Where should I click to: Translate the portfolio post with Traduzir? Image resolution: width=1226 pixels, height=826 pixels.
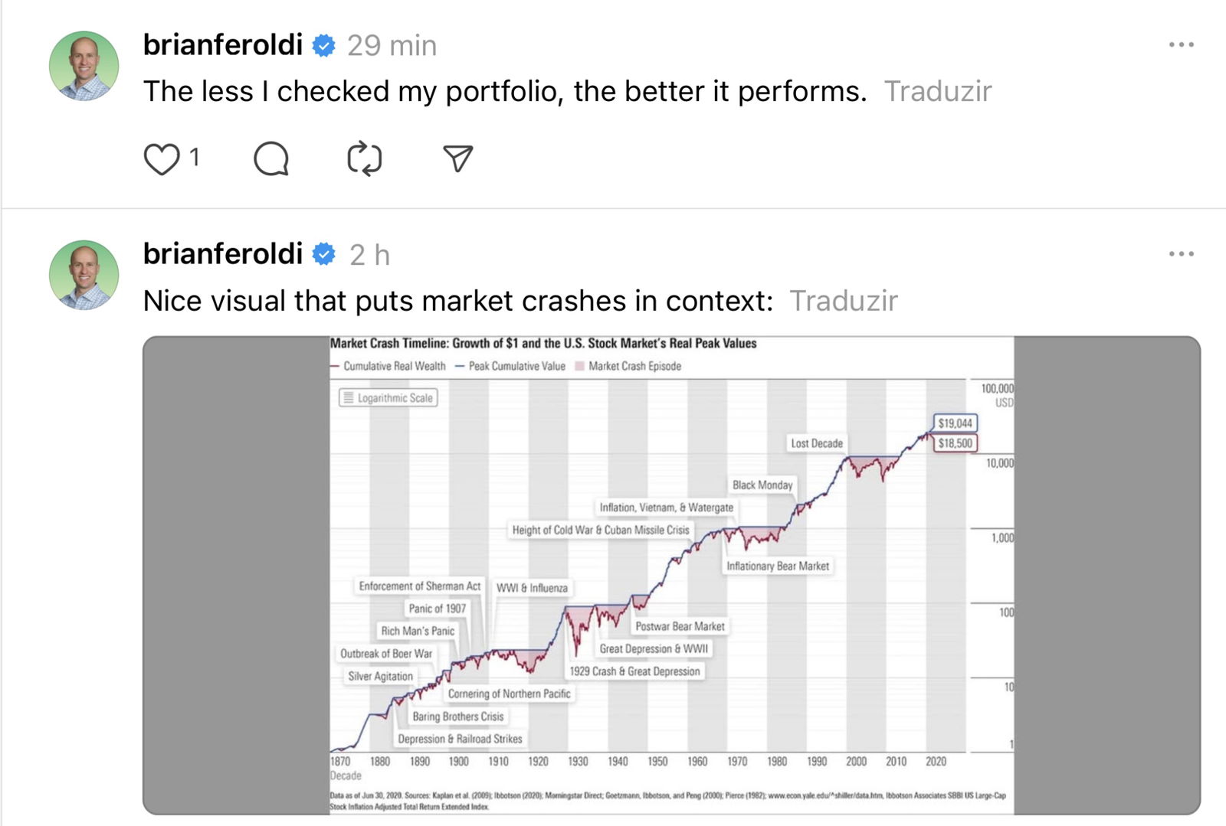point(937,91)
